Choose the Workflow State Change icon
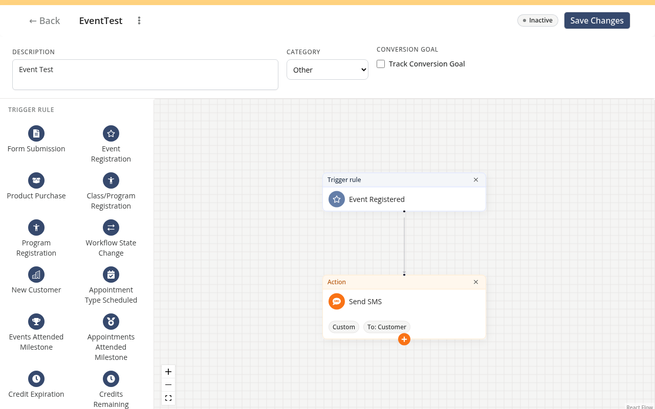The image size is (655, 409). point(111,228)
